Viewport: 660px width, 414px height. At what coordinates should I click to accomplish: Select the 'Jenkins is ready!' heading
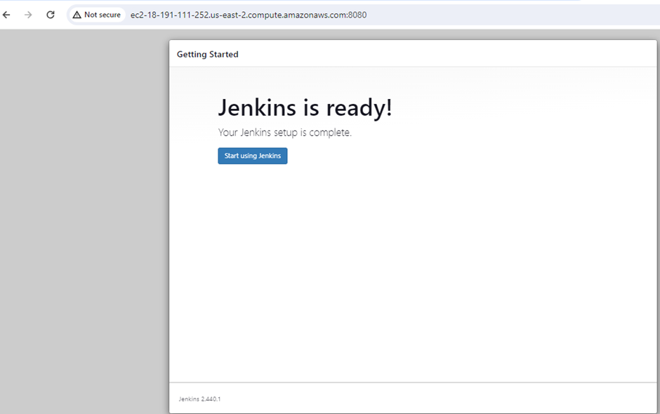coord(305,107)
